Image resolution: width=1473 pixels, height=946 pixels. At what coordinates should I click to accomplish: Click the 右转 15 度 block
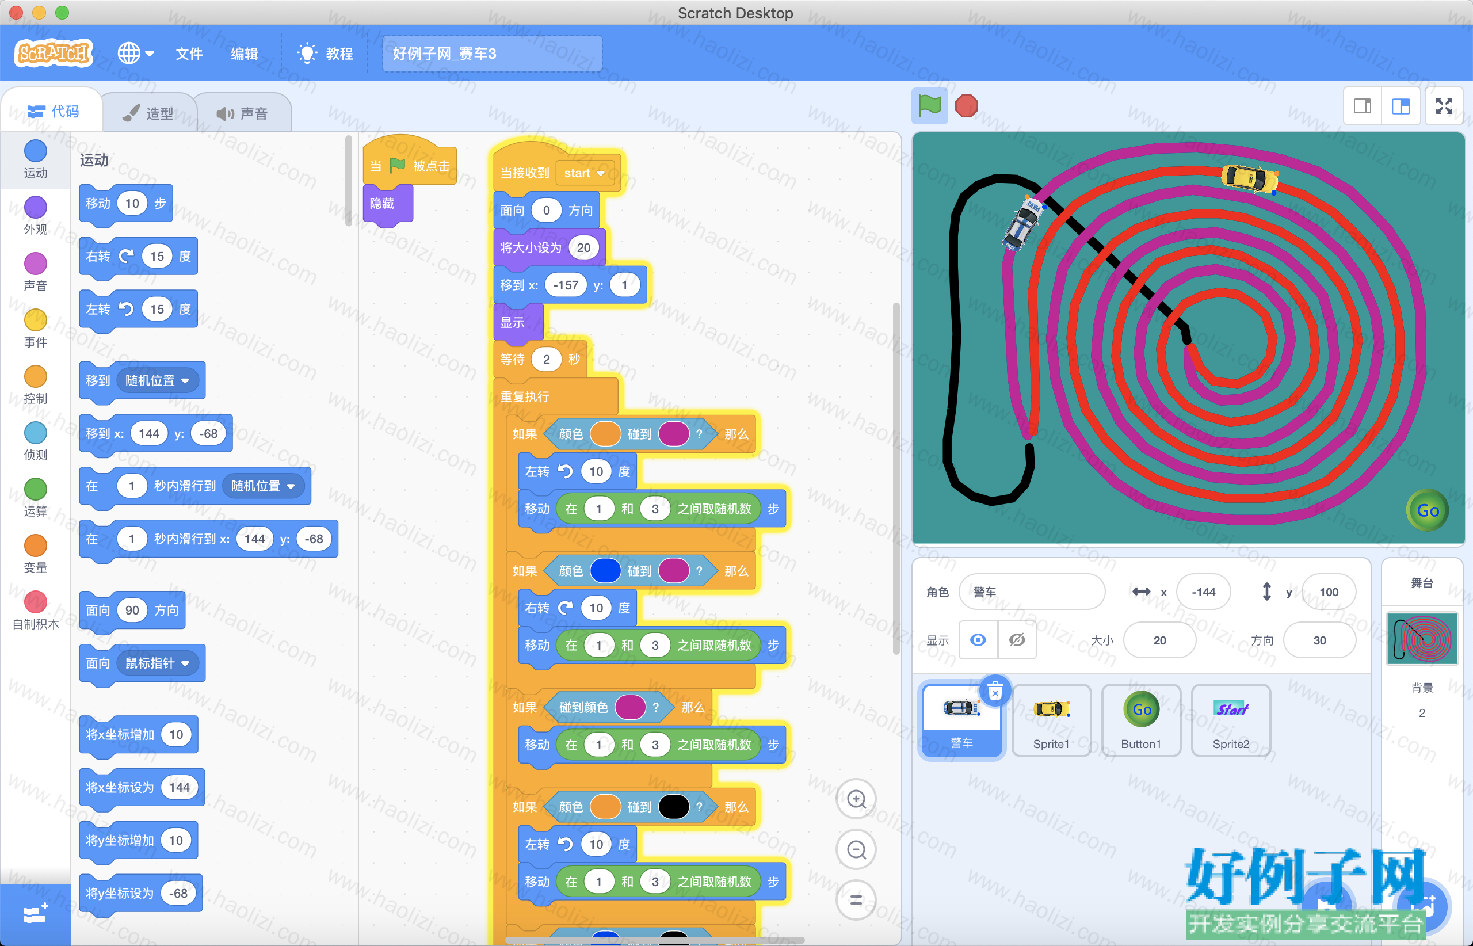pyautogui.click(x=138, y=256)
